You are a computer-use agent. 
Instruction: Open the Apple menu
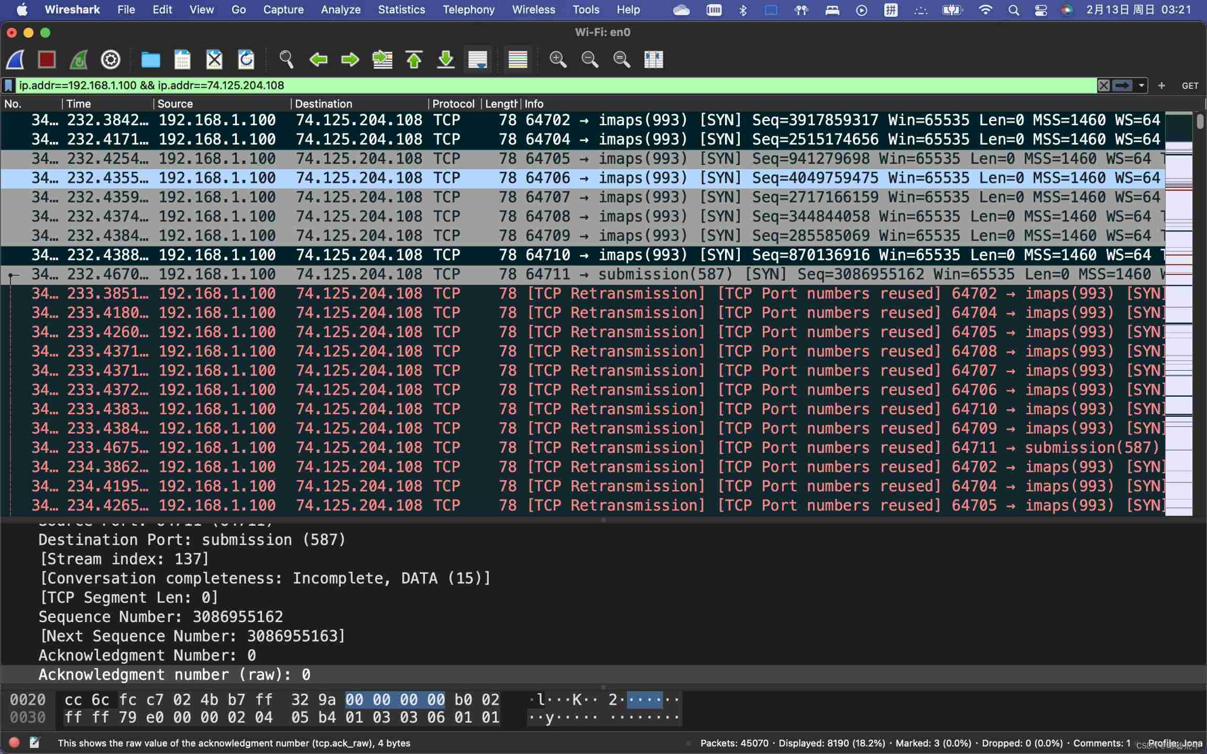pos(21,9)
